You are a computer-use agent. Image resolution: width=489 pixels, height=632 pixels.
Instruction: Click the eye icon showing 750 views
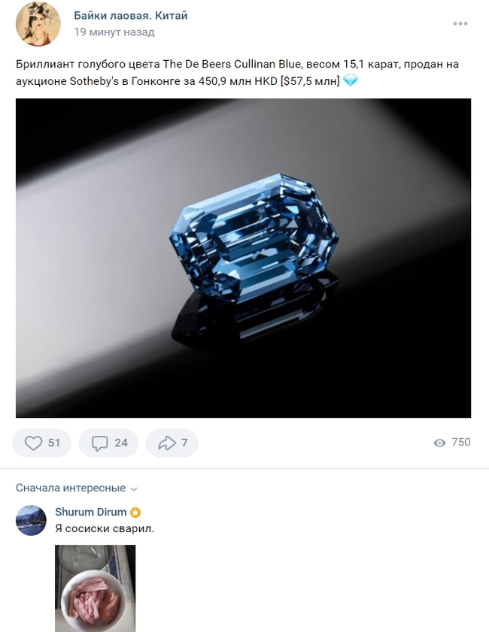tap(439, 443)
